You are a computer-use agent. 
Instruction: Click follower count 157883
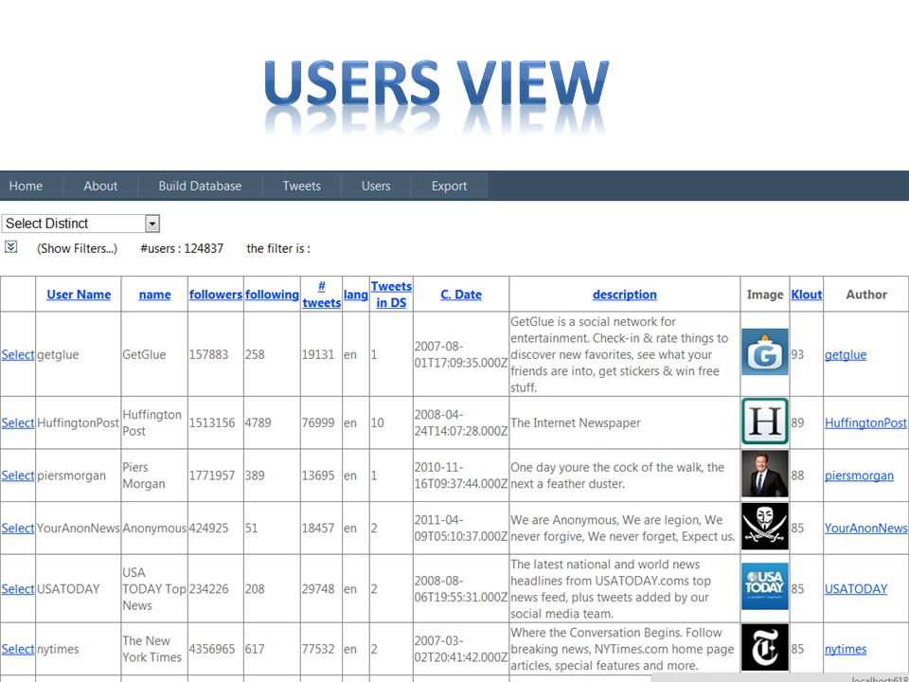point(208,354)
